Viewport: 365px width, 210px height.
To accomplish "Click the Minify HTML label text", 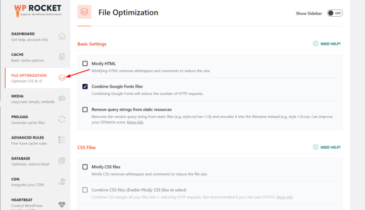I will pyautogui.click(x=104, y=64).
